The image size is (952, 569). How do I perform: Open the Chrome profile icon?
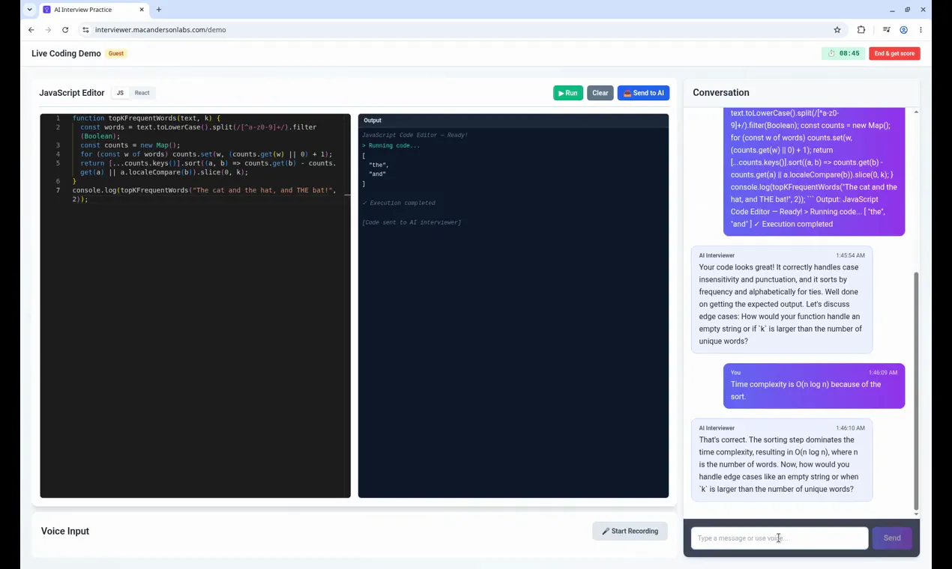[903, 30]
